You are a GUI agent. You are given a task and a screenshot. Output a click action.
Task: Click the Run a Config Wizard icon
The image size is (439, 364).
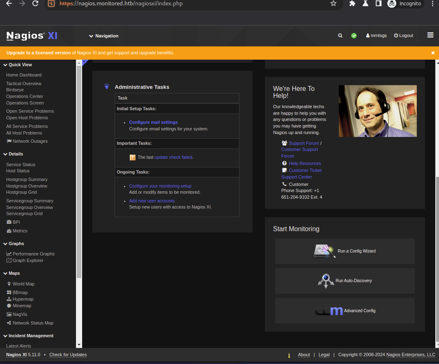pos(324,251)
